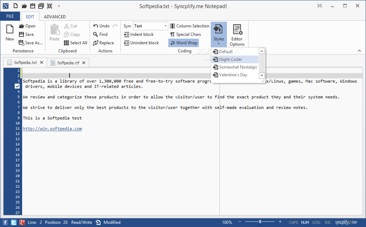
Task: Click the Twitter icon in status bar
Action: pos(14,222)
